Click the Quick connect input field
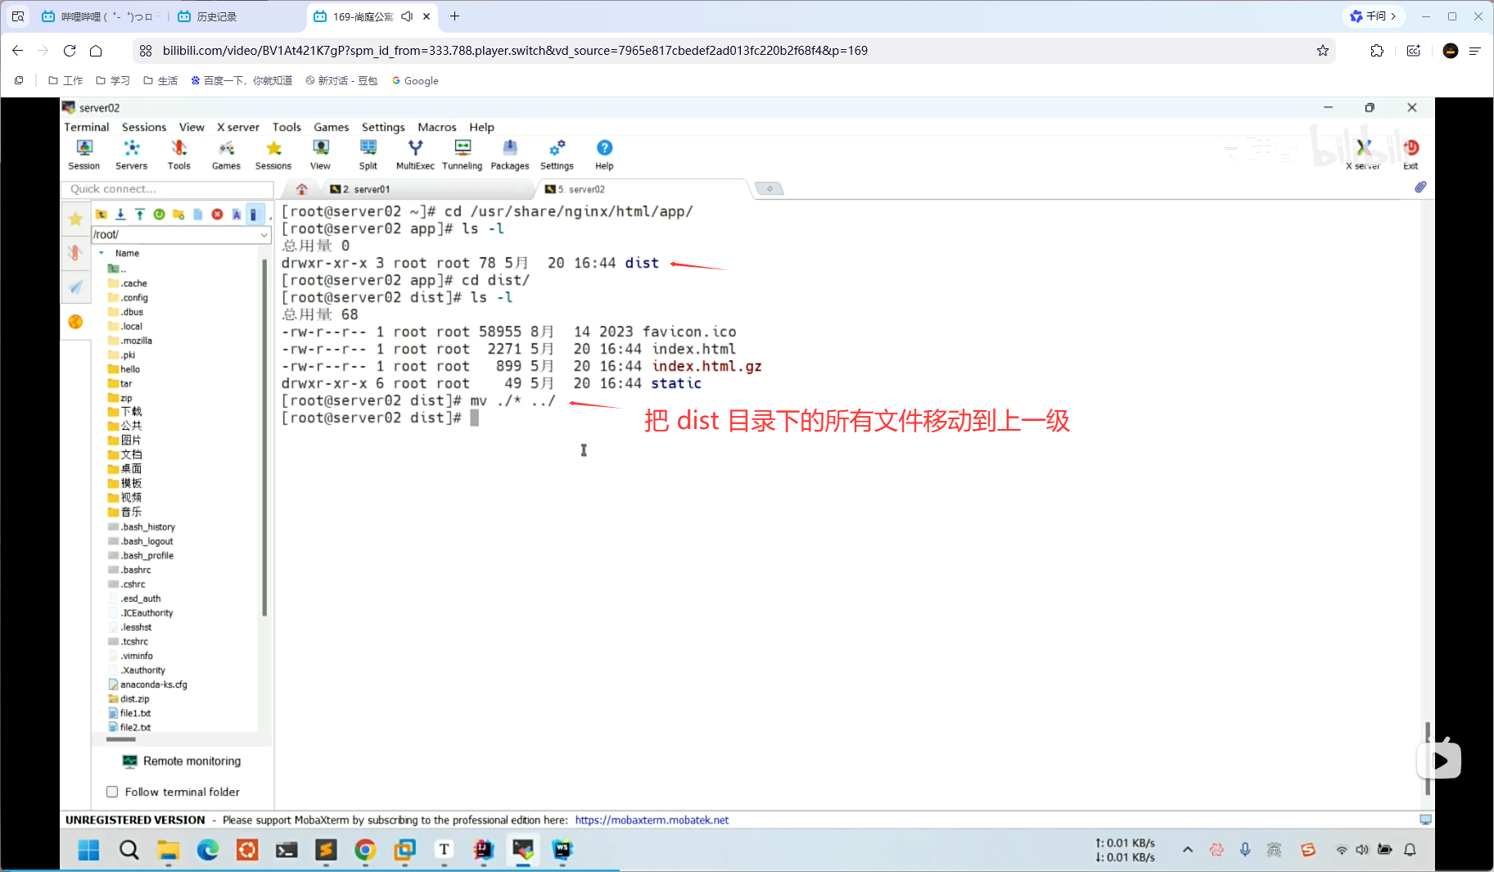Image resolution: width=1494 pixels, height=872 pixels. pyautogui.click(x=167, y=189)
